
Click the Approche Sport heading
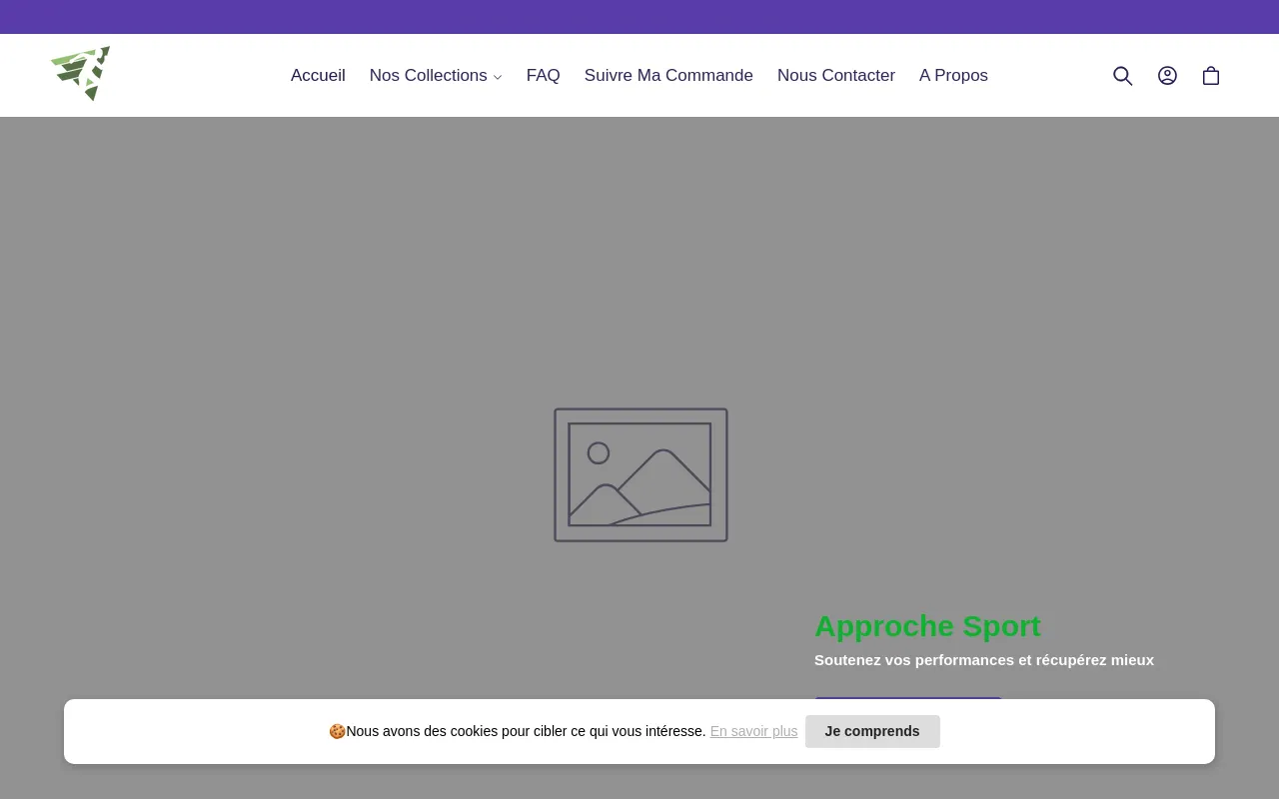(x=927, y=626)
